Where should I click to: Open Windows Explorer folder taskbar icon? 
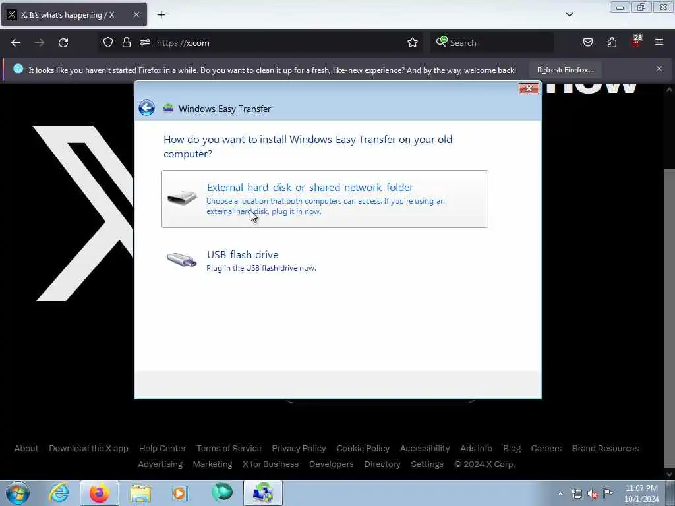tap(140, 493)
